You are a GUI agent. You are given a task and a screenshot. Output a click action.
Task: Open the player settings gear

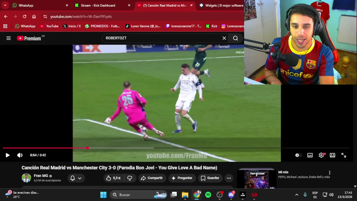click(321, 155)
